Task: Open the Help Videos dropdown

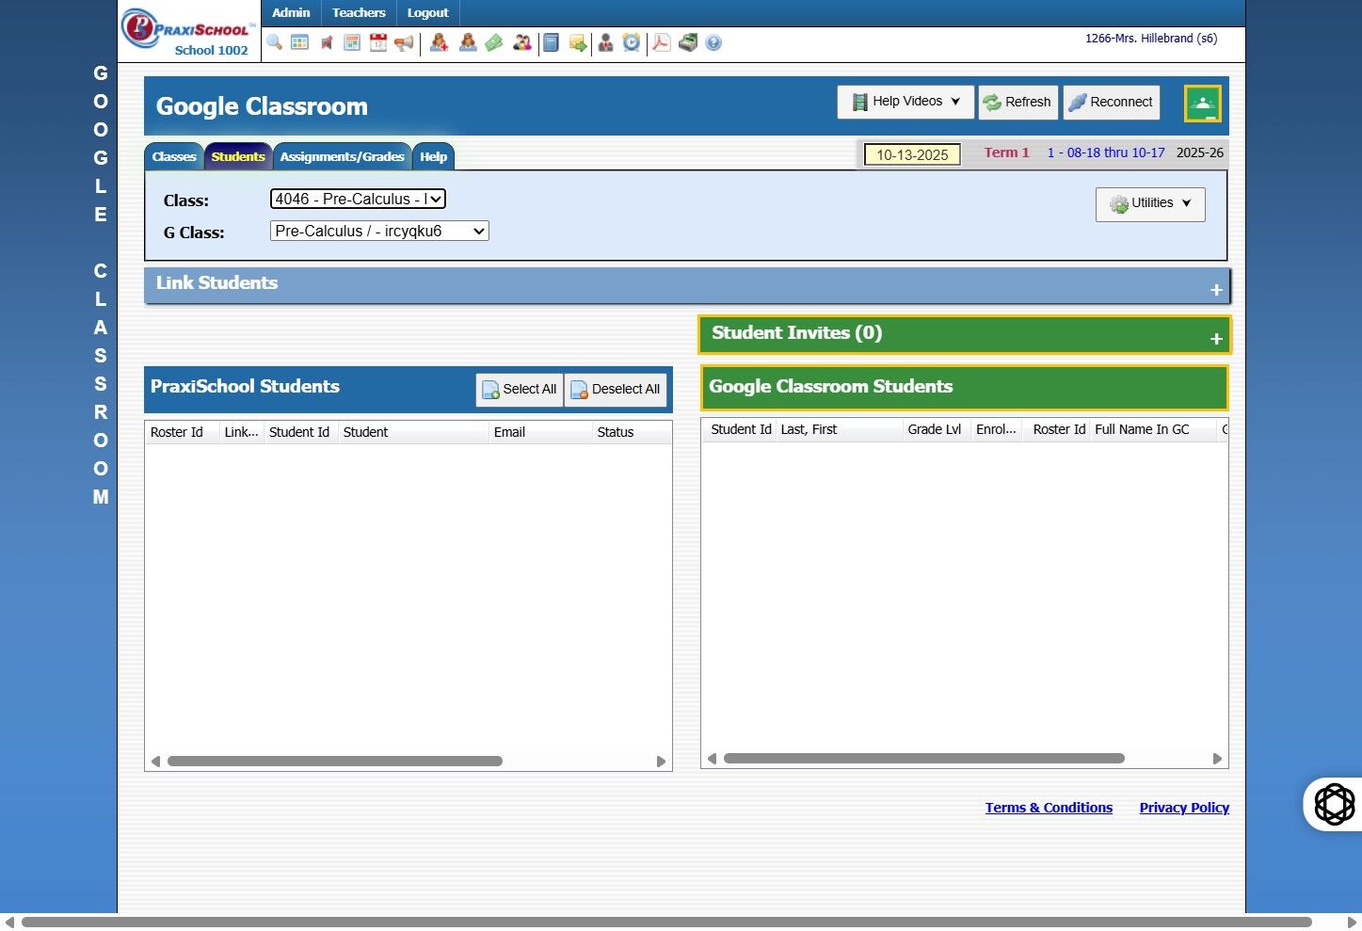Action: tap(905, 102)
